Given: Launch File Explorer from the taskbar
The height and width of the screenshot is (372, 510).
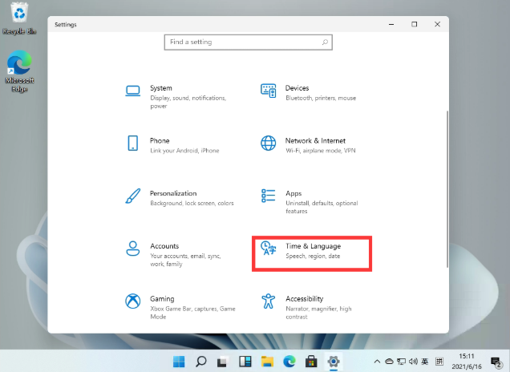Looking at the screenshot, I should 268,361.
